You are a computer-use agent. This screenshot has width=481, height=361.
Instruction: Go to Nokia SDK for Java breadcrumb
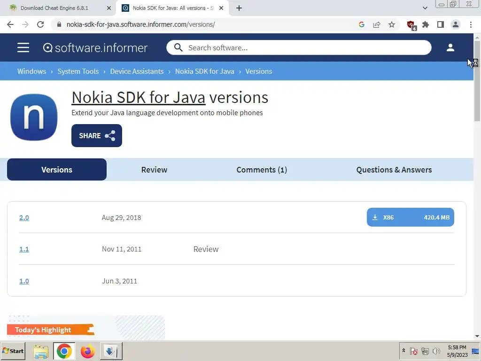pyautogui.click(x=205, y=71)
